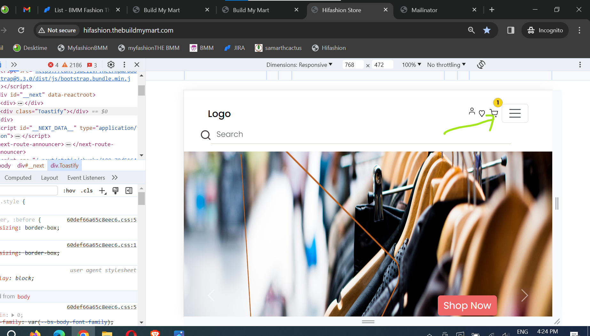This screenshot has width=590, height=336.
Task: Select the body breadcrumb
Action: coord(5,166)
